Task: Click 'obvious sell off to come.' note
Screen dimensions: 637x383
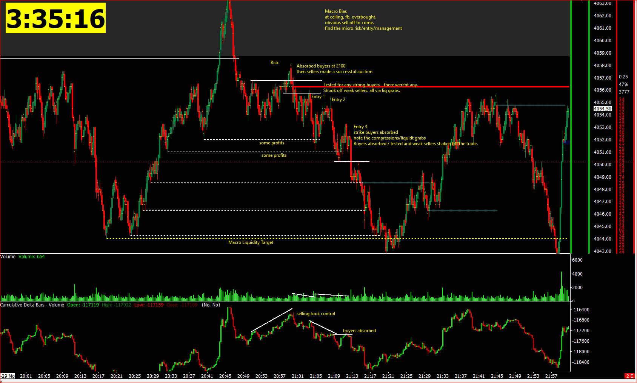Action: (x=349, y=23)
